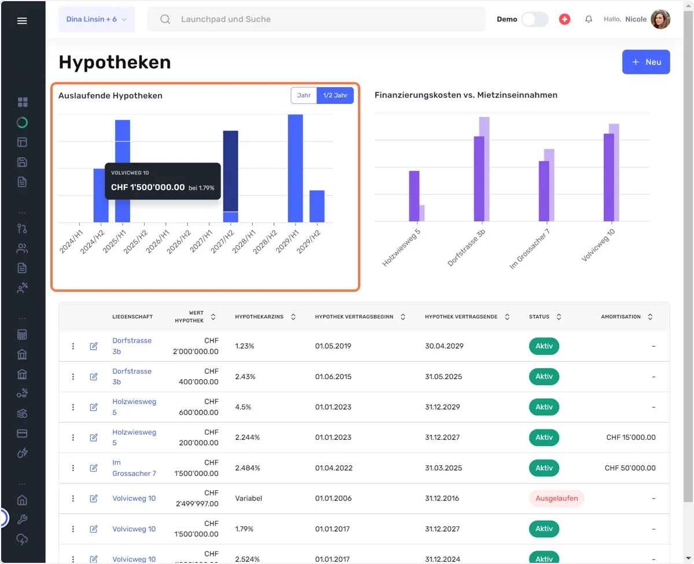Sort by Hypothek Vertragsende column
The width and height of the screenshot is (694, 564).
click(x=507, y=317)
